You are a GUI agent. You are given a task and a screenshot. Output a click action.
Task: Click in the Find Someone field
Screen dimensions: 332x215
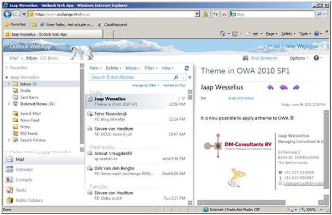(x=263, y=58)
